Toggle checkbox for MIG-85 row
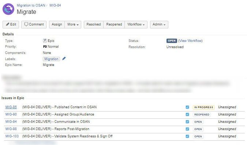Viewport: 247px width, 145px height. pyautogui.click(x=187, y=107)
